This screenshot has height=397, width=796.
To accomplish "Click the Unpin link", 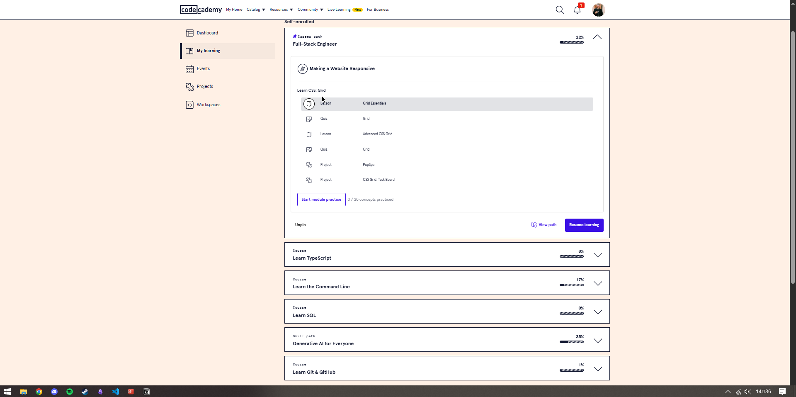I will [x=300, y=225].
